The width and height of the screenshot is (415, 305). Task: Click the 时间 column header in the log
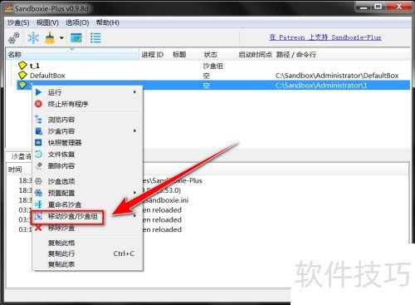[15, 170]
